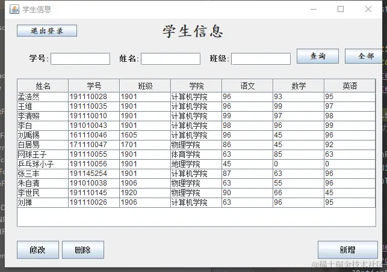Minimize the 学生信息 window
Viewport: 387px width, 272px height.
click(x=314, y=10)
